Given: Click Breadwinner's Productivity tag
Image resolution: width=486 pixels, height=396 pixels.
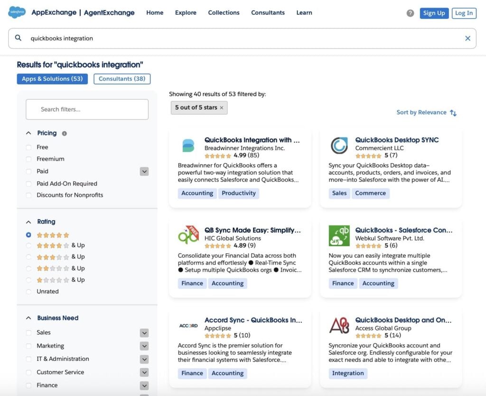Looking at the screenshot, I should pyautogui.click(x=239, y=193).
